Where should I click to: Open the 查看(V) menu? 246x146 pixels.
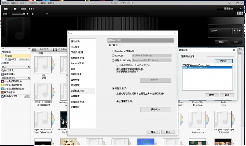(x=24, y=3)
